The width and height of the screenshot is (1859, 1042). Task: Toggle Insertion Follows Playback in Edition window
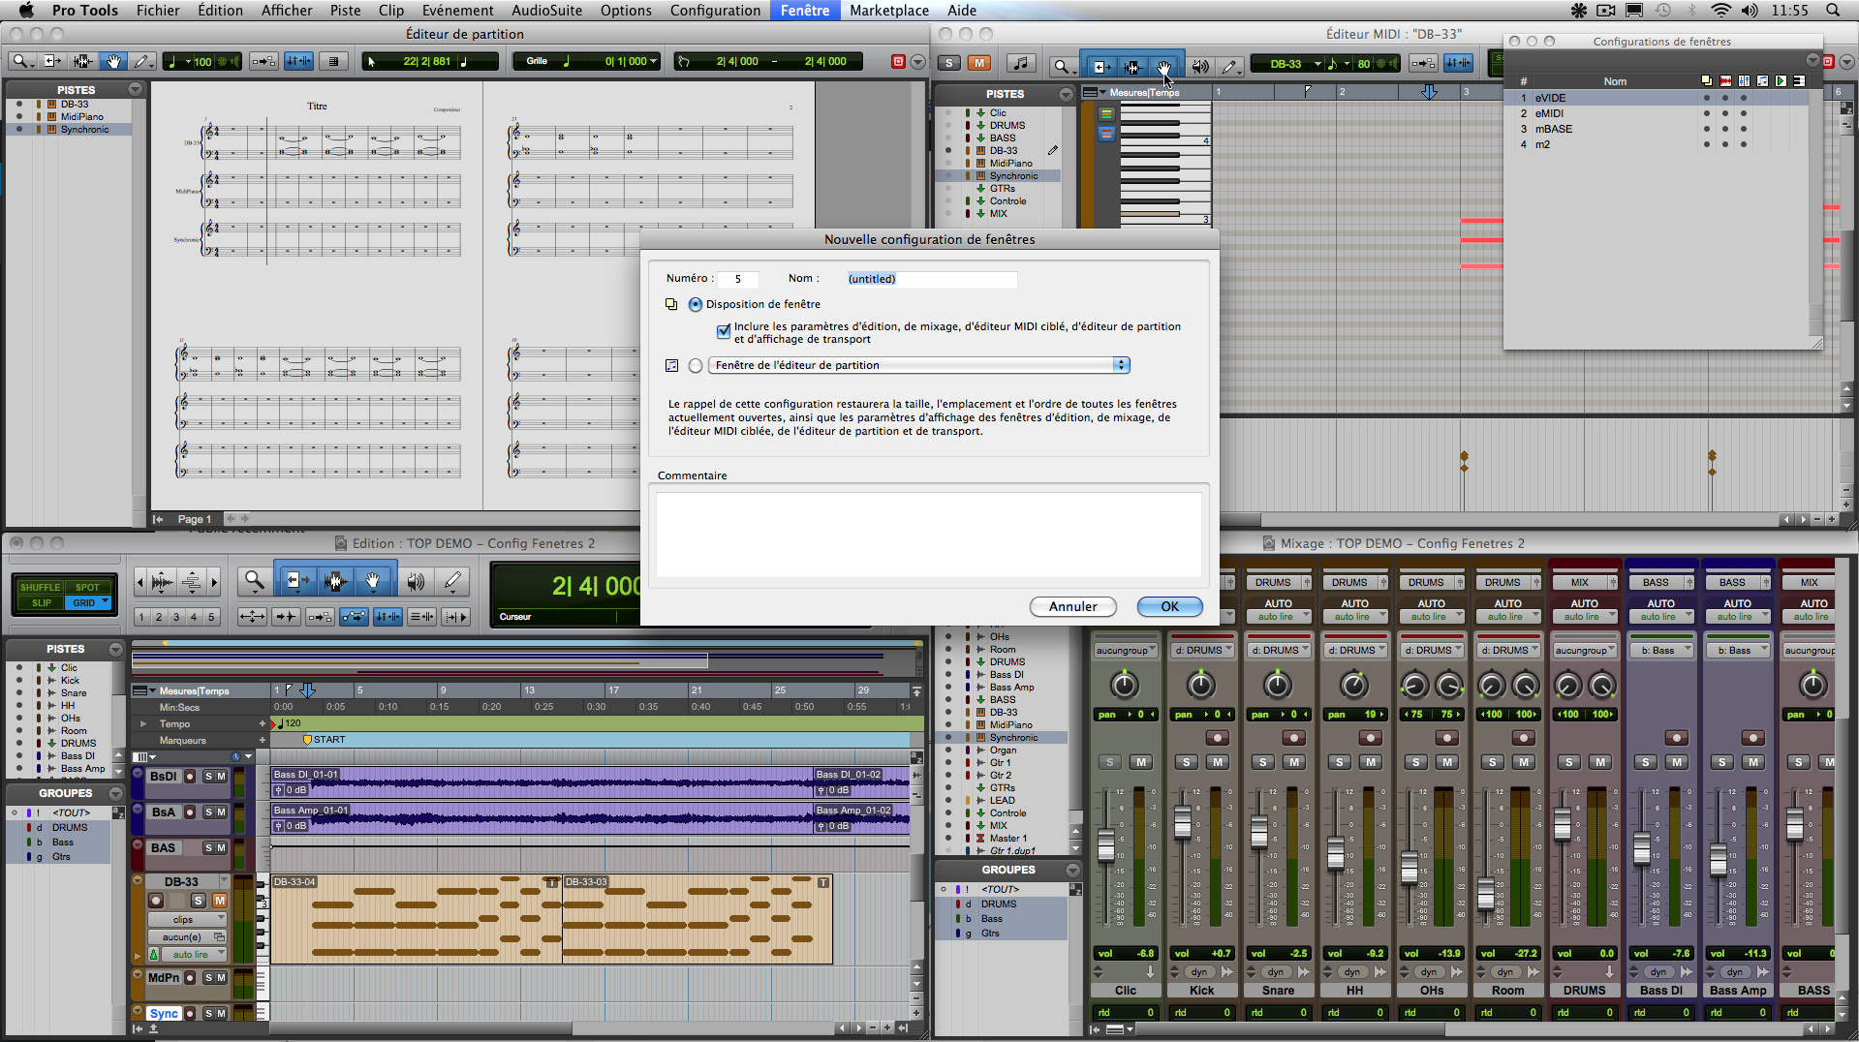click(456, 617)
